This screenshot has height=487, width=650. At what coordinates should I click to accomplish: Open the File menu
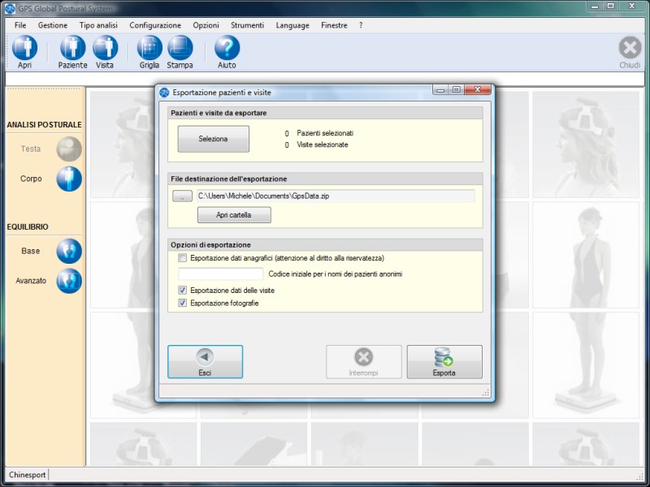click(19, 25)
